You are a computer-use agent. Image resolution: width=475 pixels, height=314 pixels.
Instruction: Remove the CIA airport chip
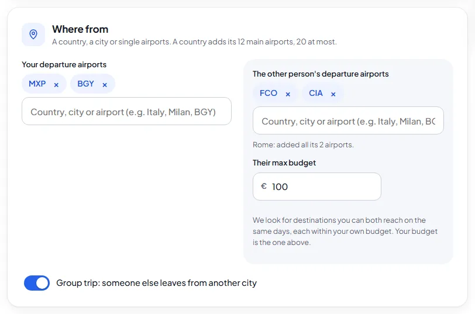coord(333,95)
